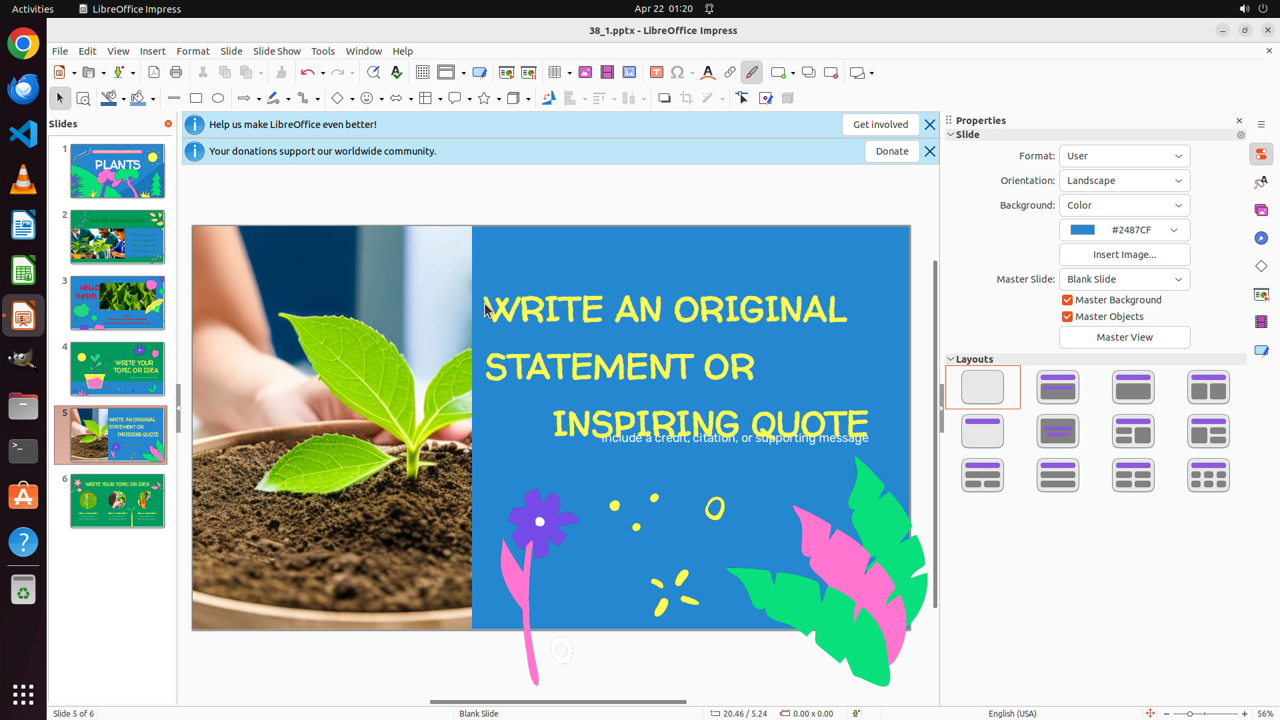Open the Orientation Landscape dropdown
1280x720 pixels.
1124,181
